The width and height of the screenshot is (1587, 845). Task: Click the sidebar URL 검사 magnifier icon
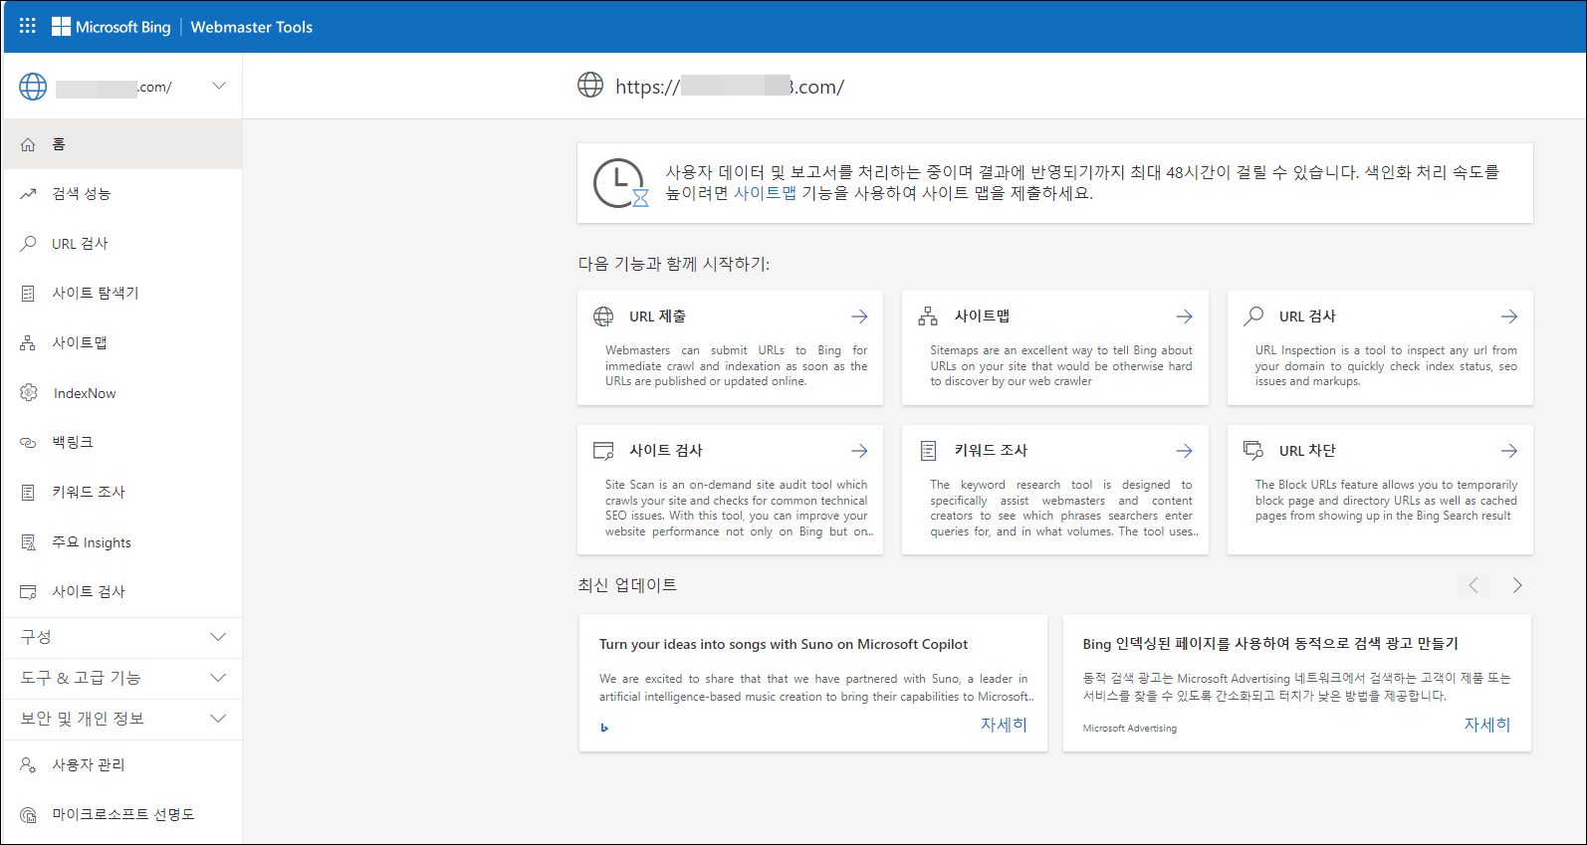28,243
